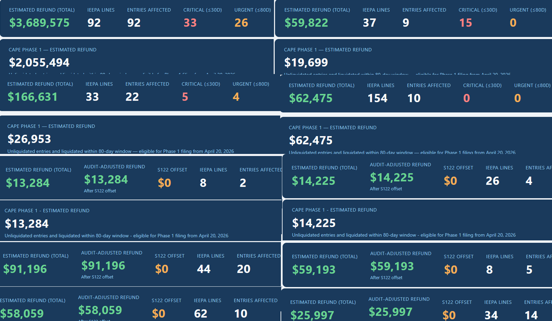The image size is (552, 321).
Task: Click the 44 IEEPA lines value
Action: pyautogui.click(x=204, y=269)
